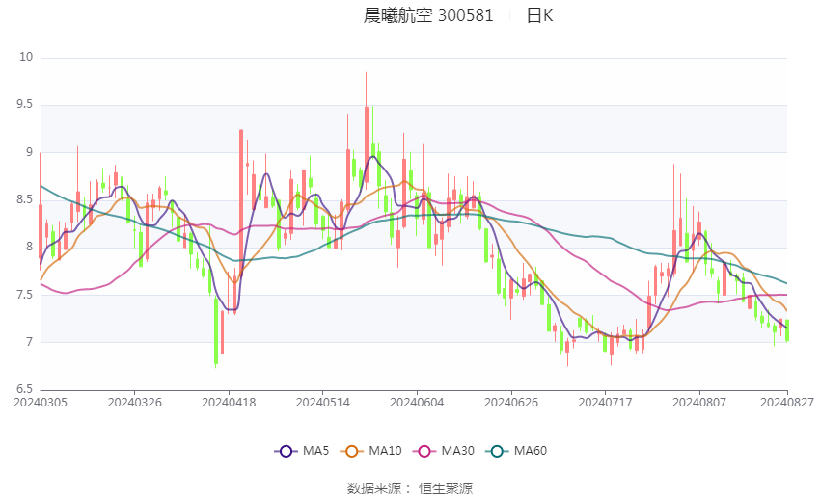820x498 pixels.
Task: Click the x-axis date 20240326
Action: [x=134, y=403]
